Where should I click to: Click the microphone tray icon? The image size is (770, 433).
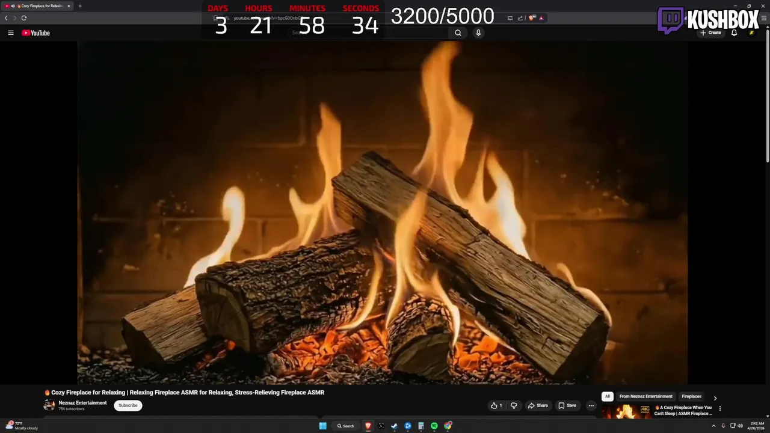click(723, 426)
